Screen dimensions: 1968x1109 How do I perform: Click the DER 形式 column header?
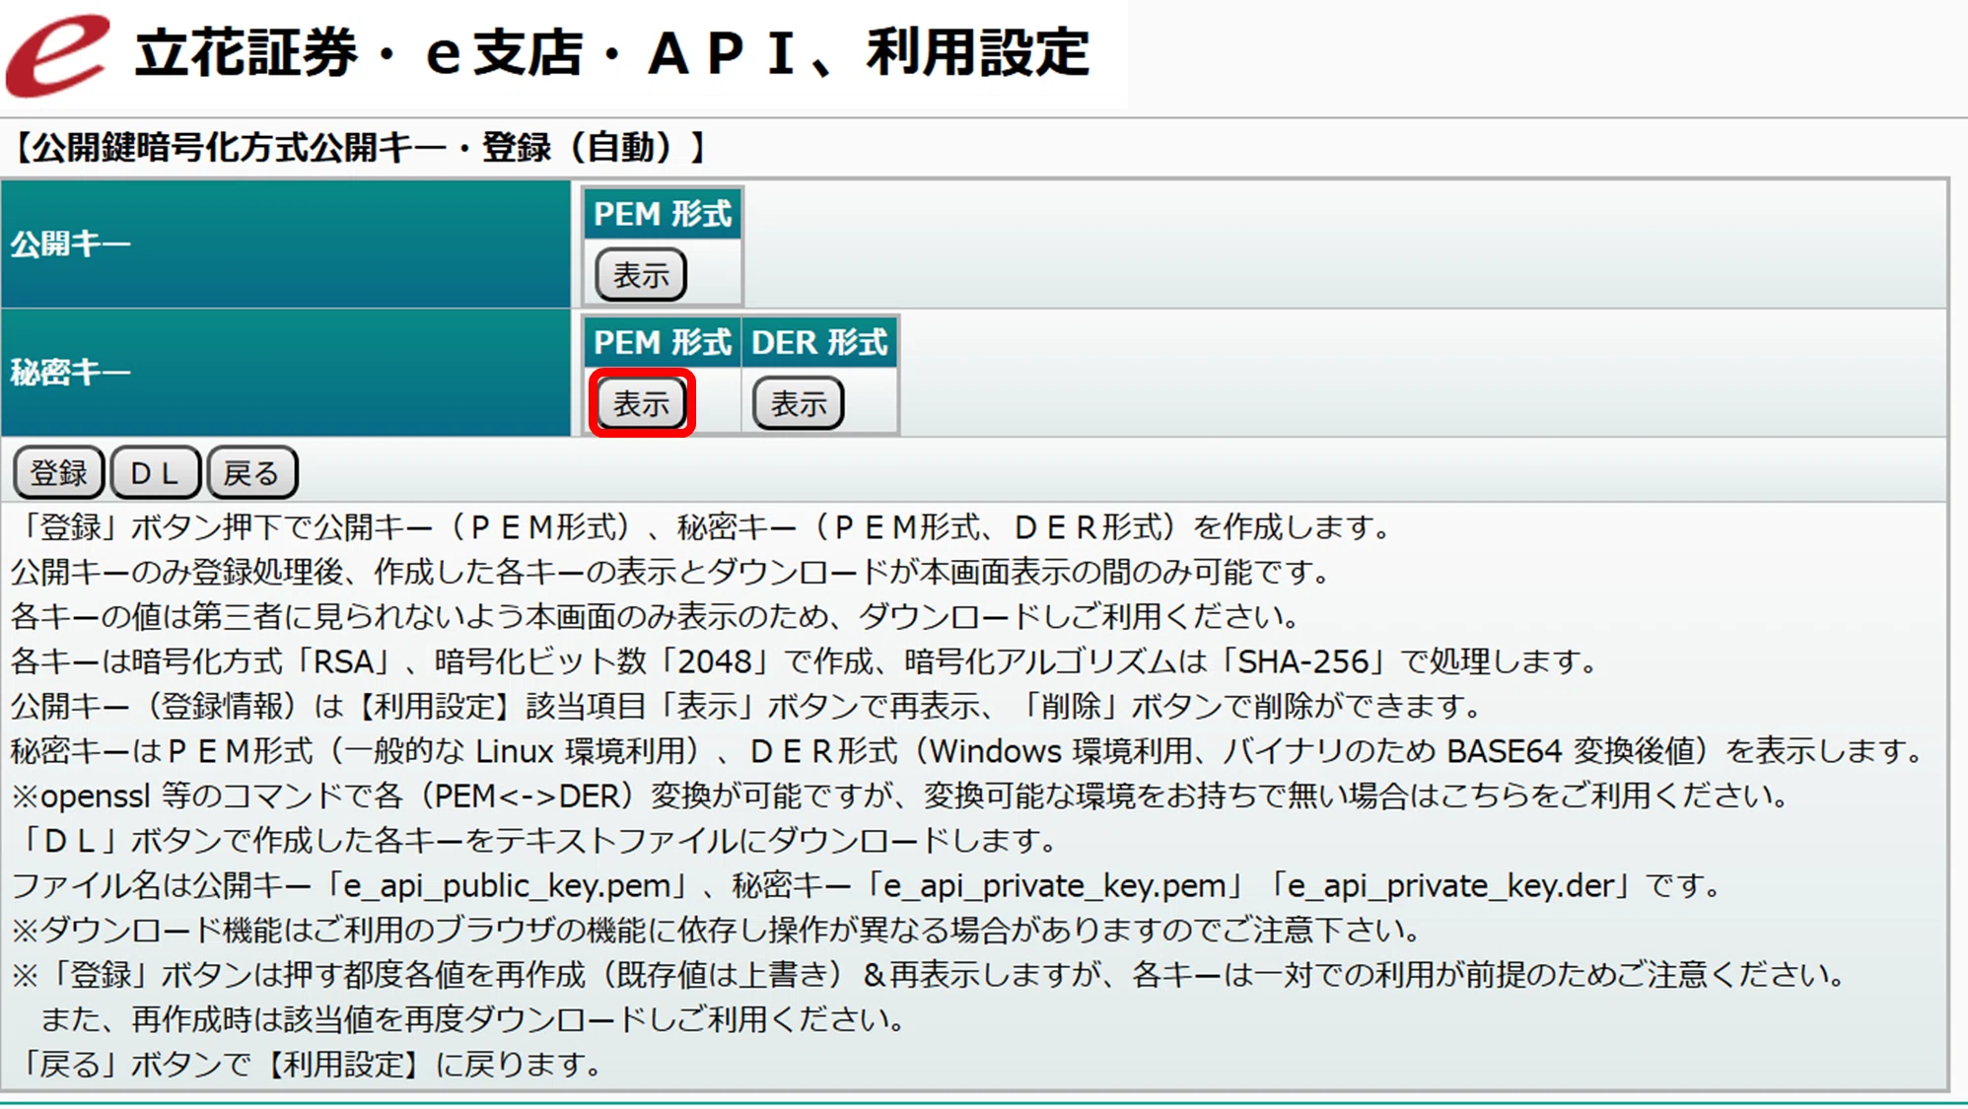[x=819, y=342]
